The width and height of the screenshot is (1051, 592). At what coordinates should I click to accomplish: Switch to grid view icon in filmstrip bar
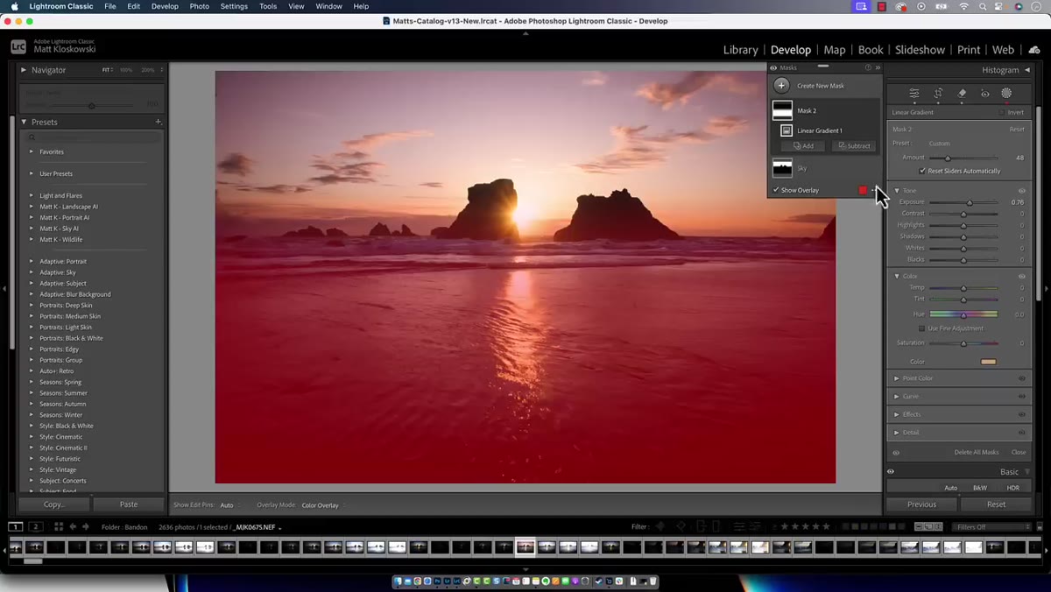[59, 526]
